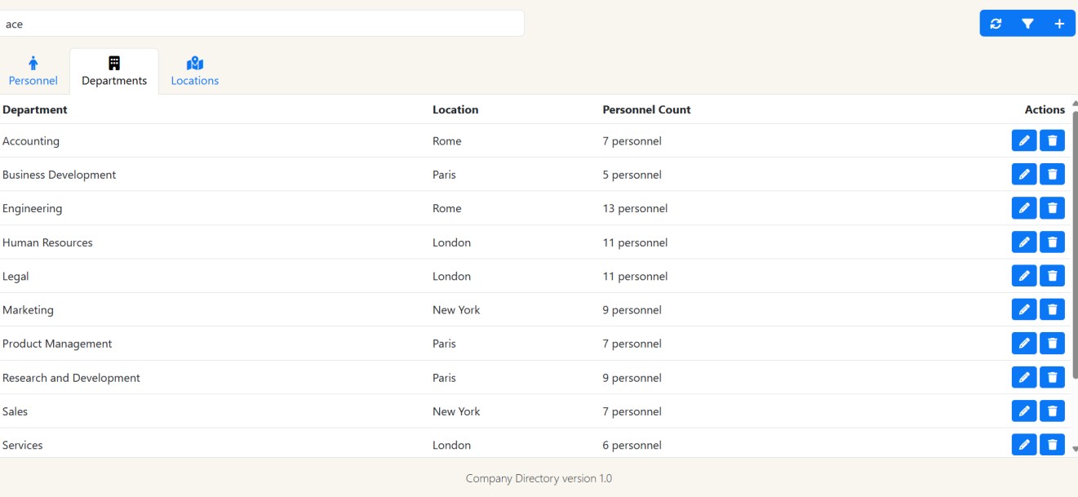Delete the Services department
Image resolution: width=1078 pixels, height=497 pixels.
click(1052, 444)
